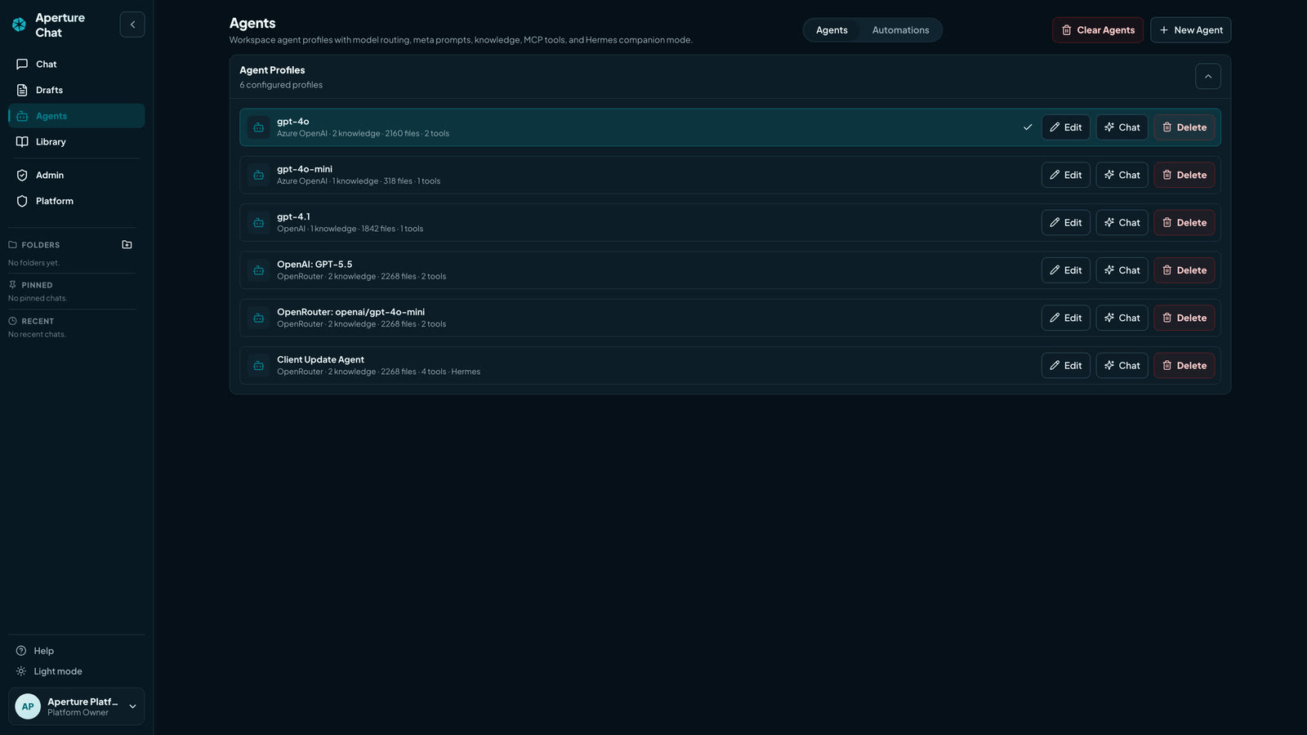Open the Aperture Platform user account menu
Viewport: 1307px width, 735px height.
pyautogui.click(x=76, y=706)
